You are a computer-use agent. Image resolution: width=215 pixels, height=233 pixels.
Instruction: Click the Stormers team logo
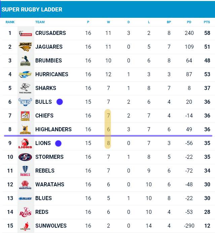pos(25,157)
